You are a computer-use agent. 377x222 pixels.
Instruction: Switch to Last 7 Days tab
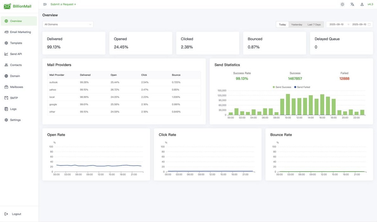314,24
